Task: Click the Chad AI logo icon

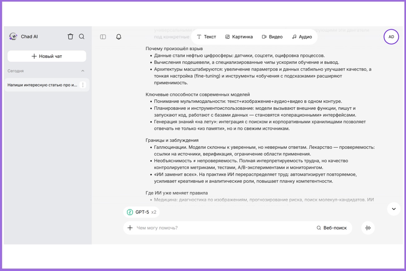Action: click(13, 37)
